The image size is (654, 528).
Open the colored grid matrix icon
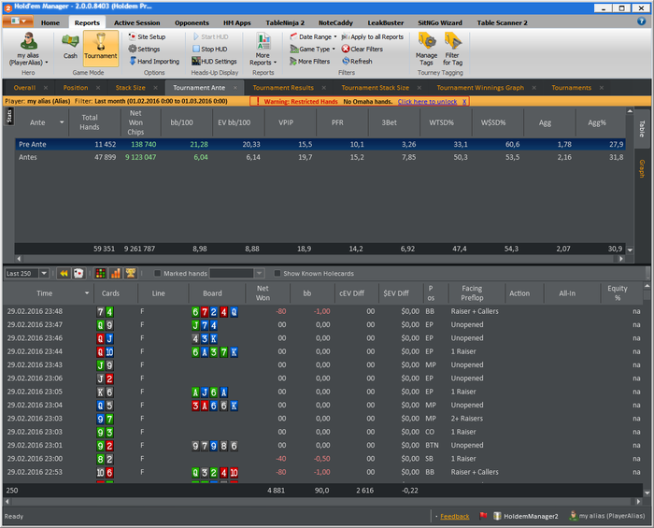(100, 274)
